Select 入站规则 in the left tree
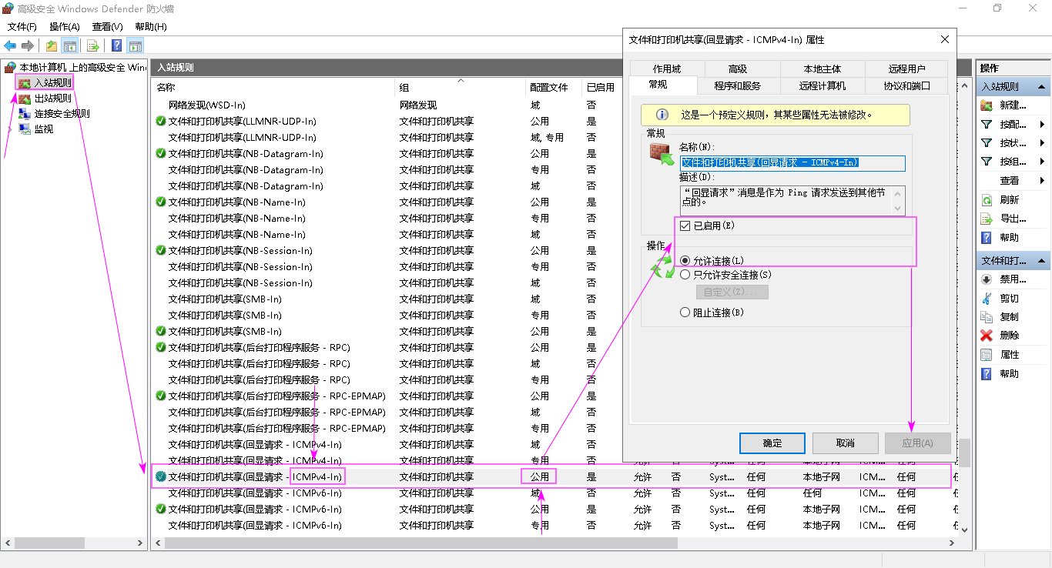 [x=53, y=82]
